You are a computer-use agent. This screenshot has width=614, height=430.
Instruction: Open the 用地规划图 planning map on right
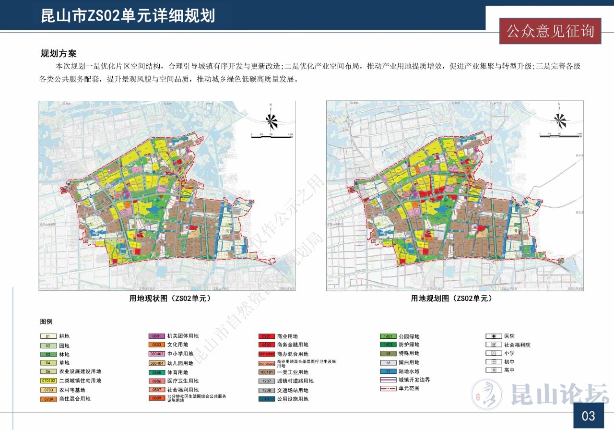[x=455, y=195]
